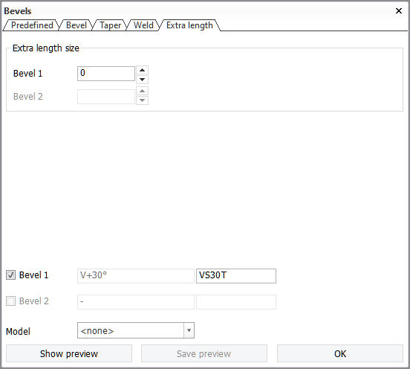The height and width of the screenshot is (369, 410).
Task: Click the Bevel 2 up spinner arrow
Action: click(x=143, y=91)
